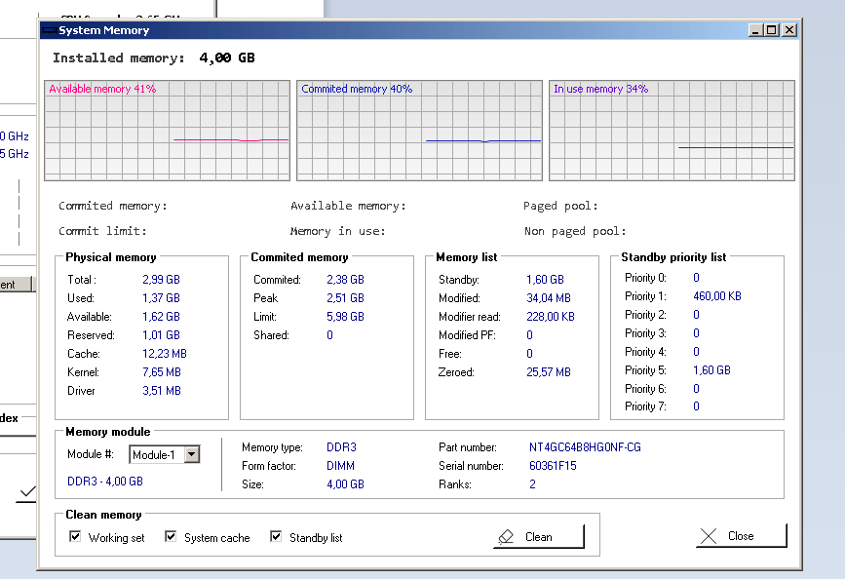Click Reserved value 1,01 GB
The height and width of the screenshot is (579, 845).
pos(161,334)
